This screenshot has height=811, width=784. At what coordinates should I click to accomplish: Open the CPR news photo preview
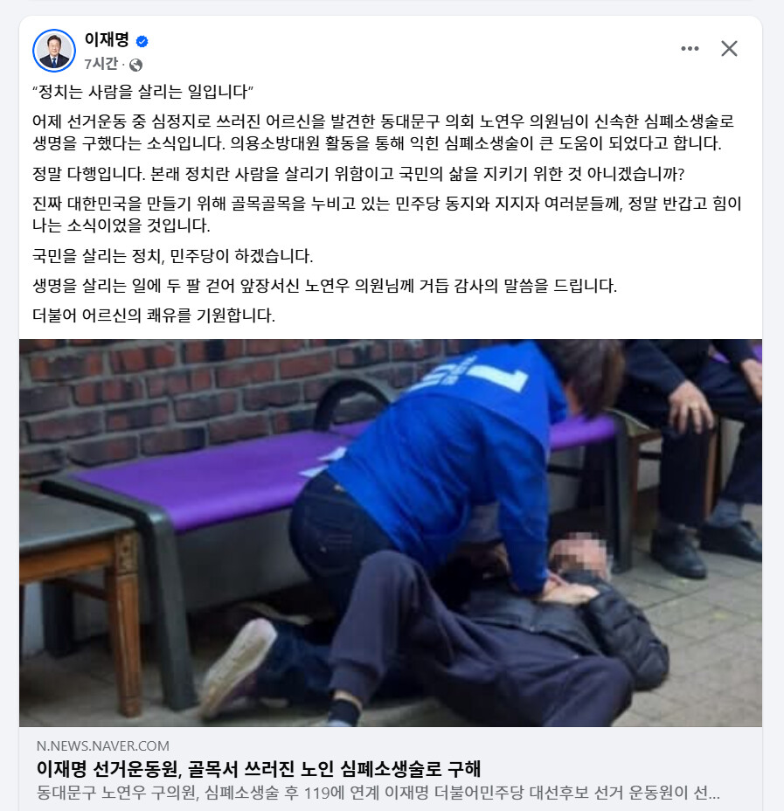pyautogui.click(x=391, y=533)
